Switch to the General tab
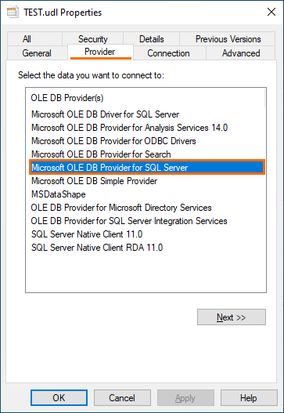Screen dimensions: 284x413 pyautogui.click(x=37, y=53)
